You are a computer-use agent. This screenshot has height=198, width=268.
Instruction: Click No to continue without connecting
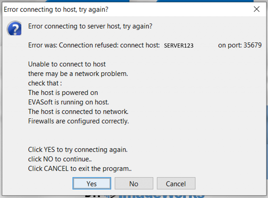point(134,183)
